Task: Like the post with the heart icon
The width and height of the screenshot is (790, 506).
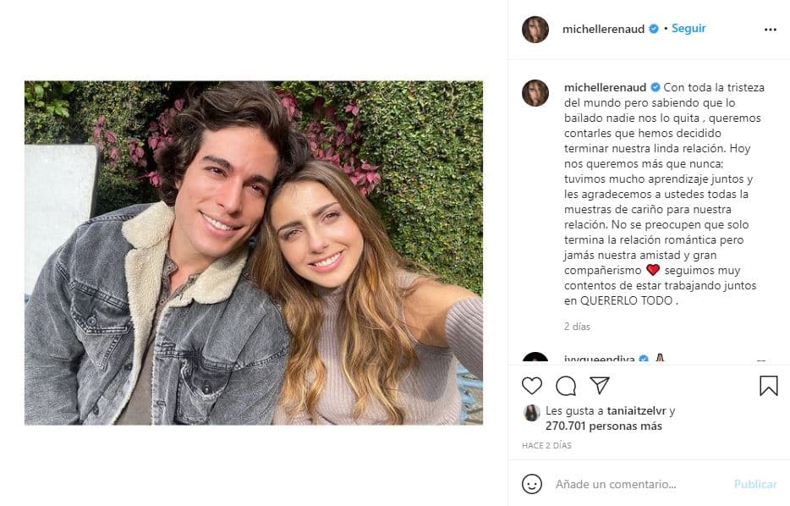Action: click(x=531, y=386)
